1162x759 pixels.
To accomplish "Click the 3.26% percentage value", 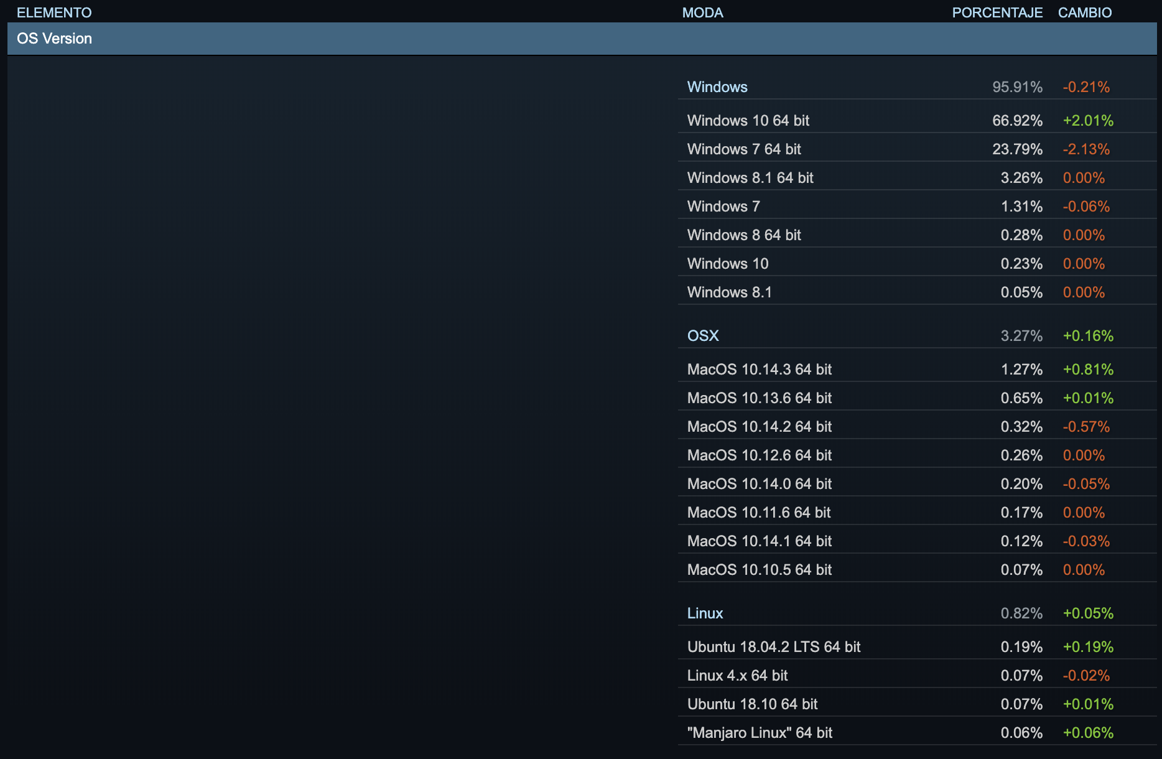I will point(1021,178).
